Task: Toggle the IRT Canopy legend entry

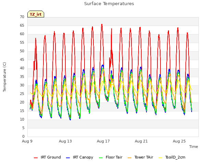Action: [80, 157]
